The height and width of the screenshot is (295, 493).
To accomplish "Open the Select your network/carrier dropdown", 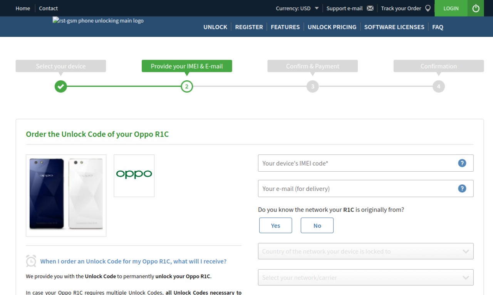I will coord(366,277).
